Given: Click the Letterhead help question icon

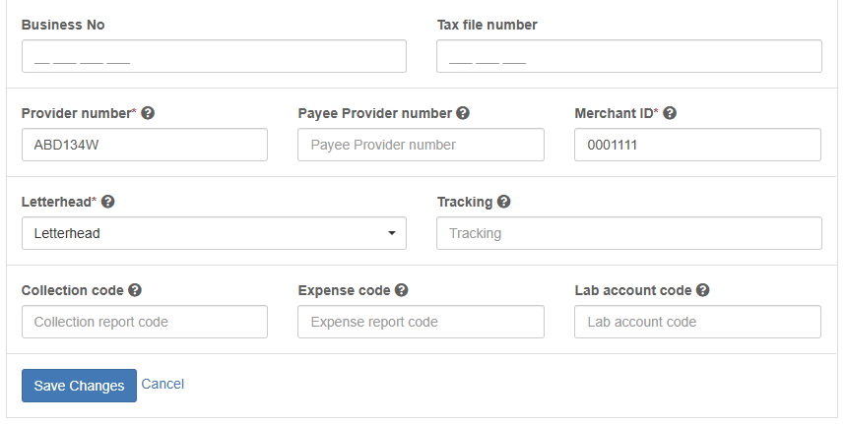Looking at the screenshot, I should point(108,202).
